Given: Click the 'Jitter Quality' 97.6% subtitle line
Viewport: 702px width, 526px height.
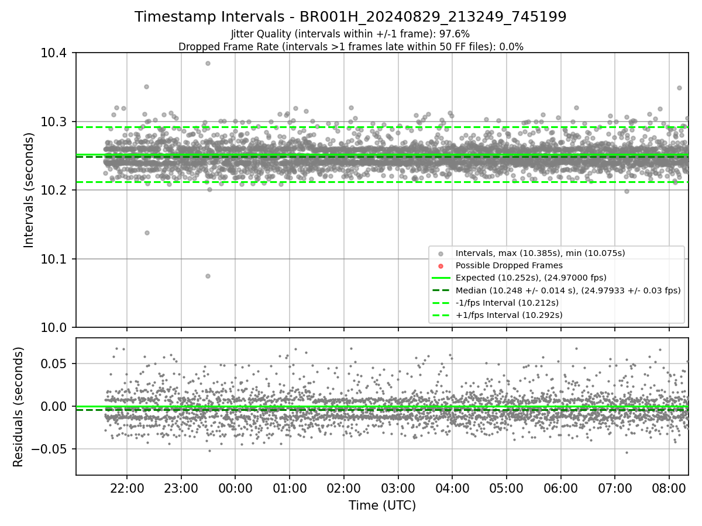Looking at the screenshot, I should pos(350,34).
